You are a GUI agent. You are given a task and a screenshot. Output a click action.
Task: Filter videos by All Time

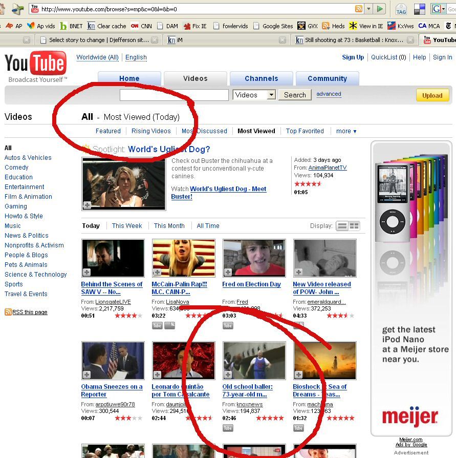click(x=208, y=226)
